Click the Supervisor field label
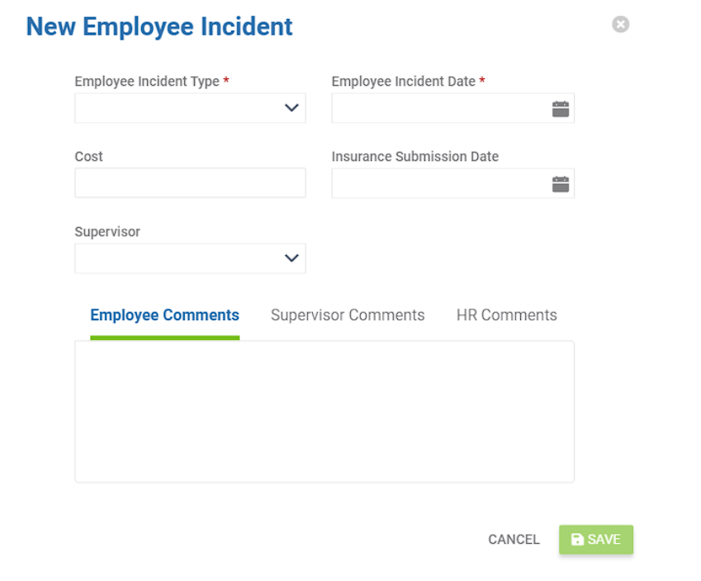The width and height of the screenshot is (701, 581). pos(107,232)
